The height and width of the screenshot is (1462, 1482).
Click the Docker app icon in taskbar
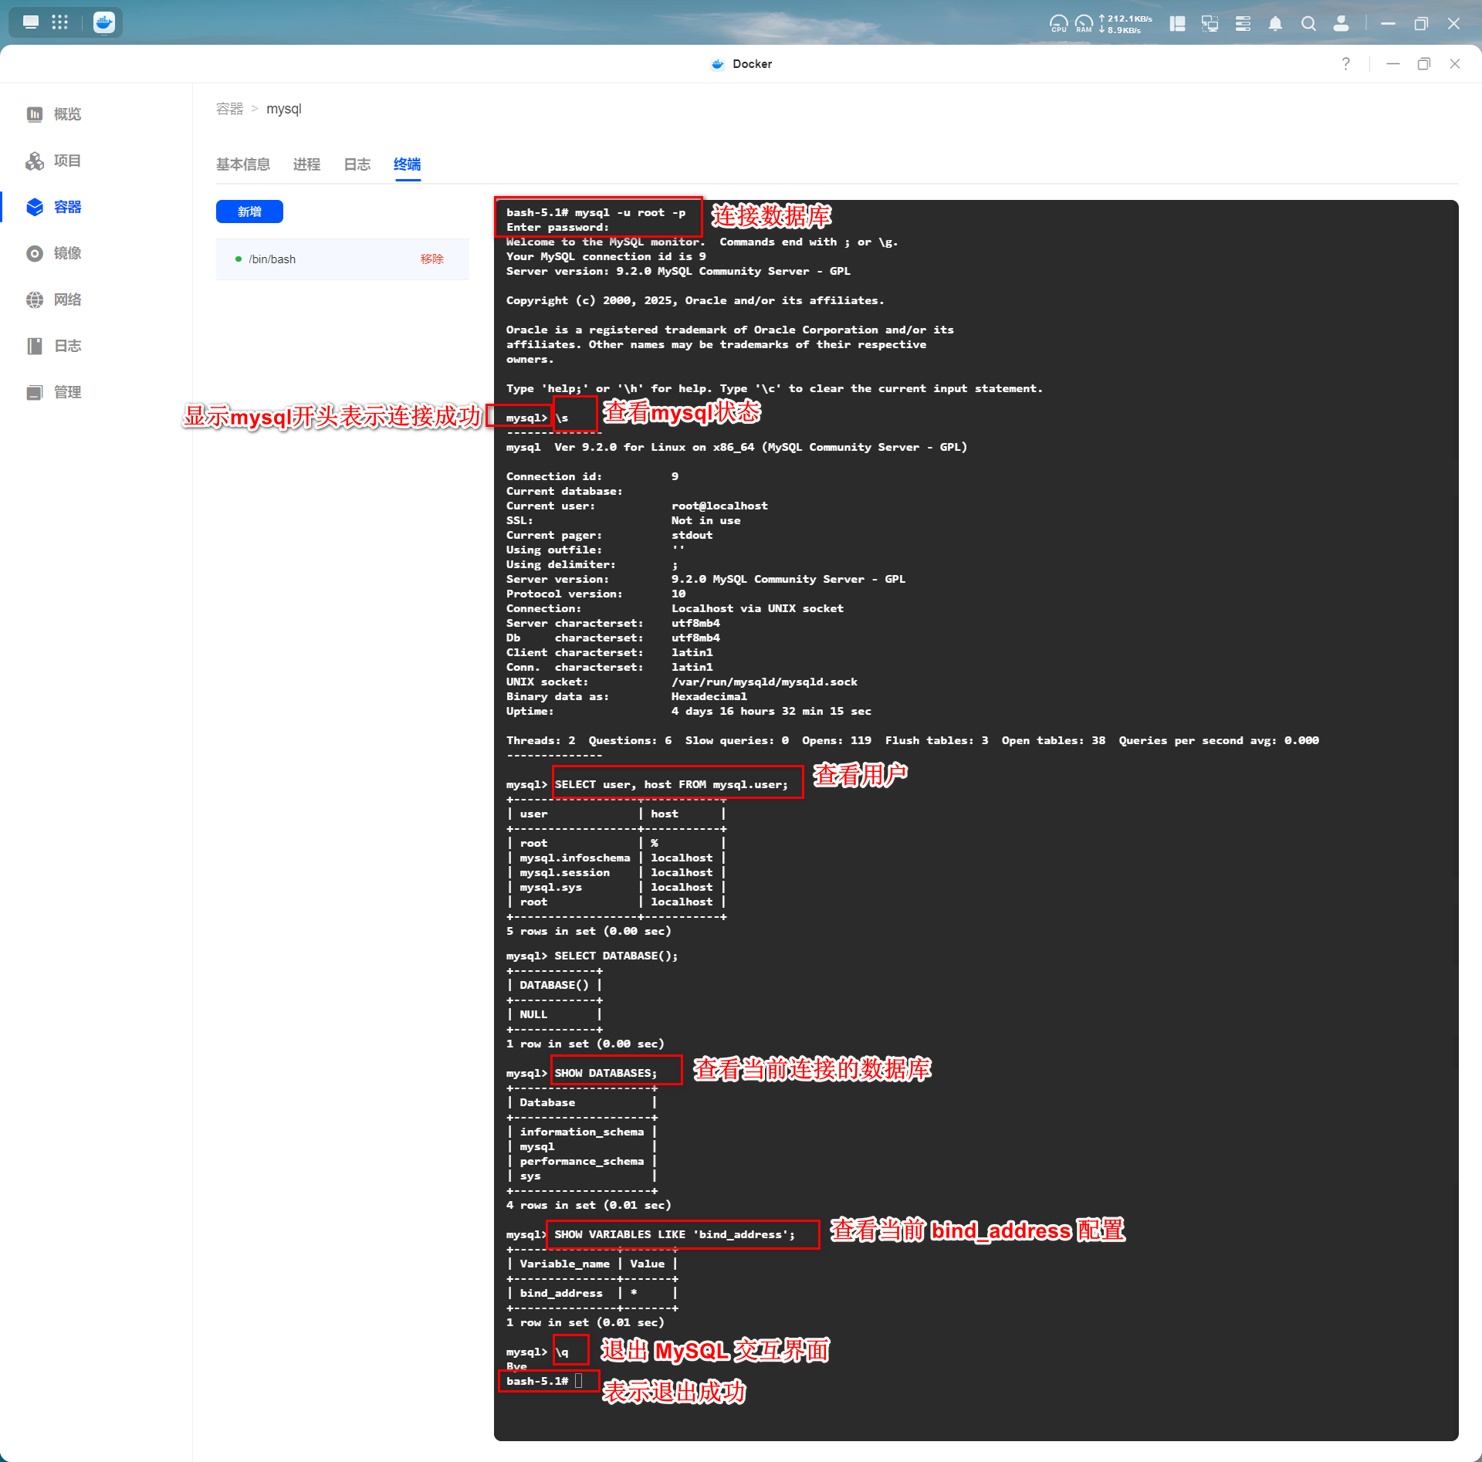pyautogui.click(x=104, y=22)
